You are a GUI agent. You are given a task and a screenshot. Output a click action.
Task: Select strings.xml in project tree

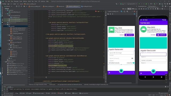click(14, 55)
